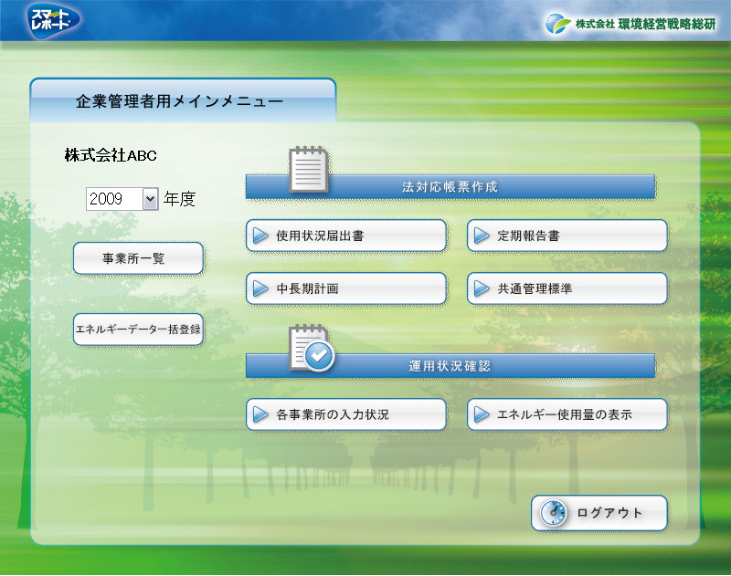Click the 株式会社ABC company name
Screen dimensions: 731x576
(x=111, y=155)
